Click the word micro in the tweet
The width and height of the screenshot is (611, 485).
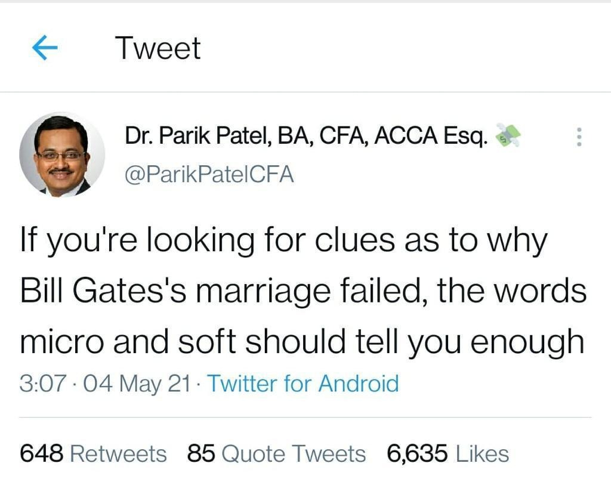61,341
